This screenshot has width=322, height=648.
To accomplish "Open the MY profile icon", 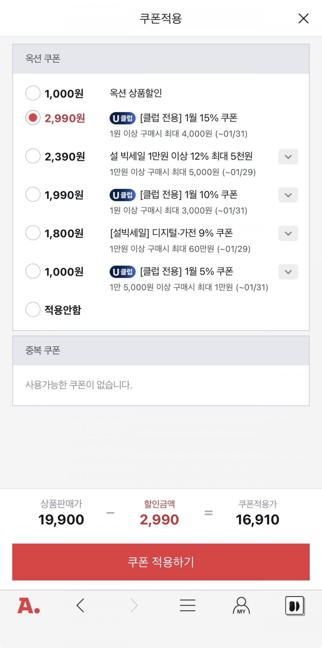I will tap(241, 606).
